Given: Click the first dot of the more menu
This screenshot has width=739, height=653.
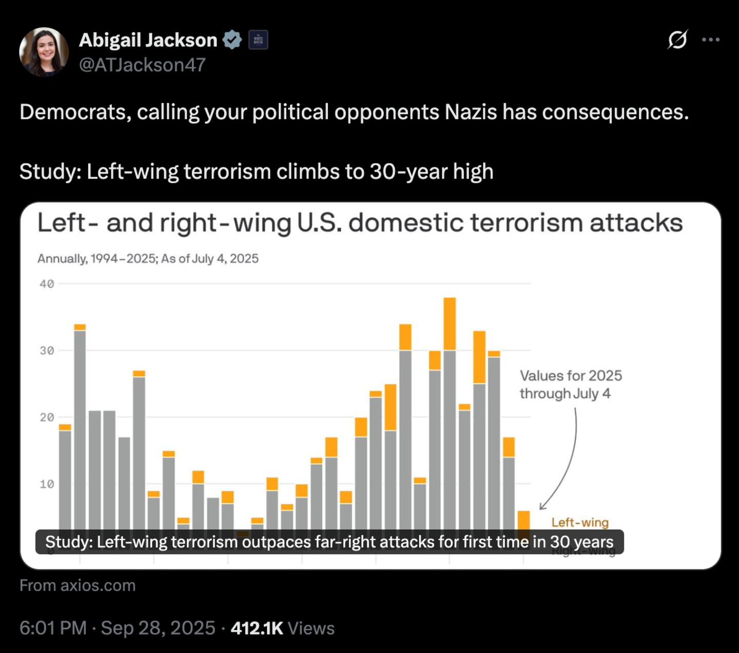Looking at the screenshot, I should 705,40.
